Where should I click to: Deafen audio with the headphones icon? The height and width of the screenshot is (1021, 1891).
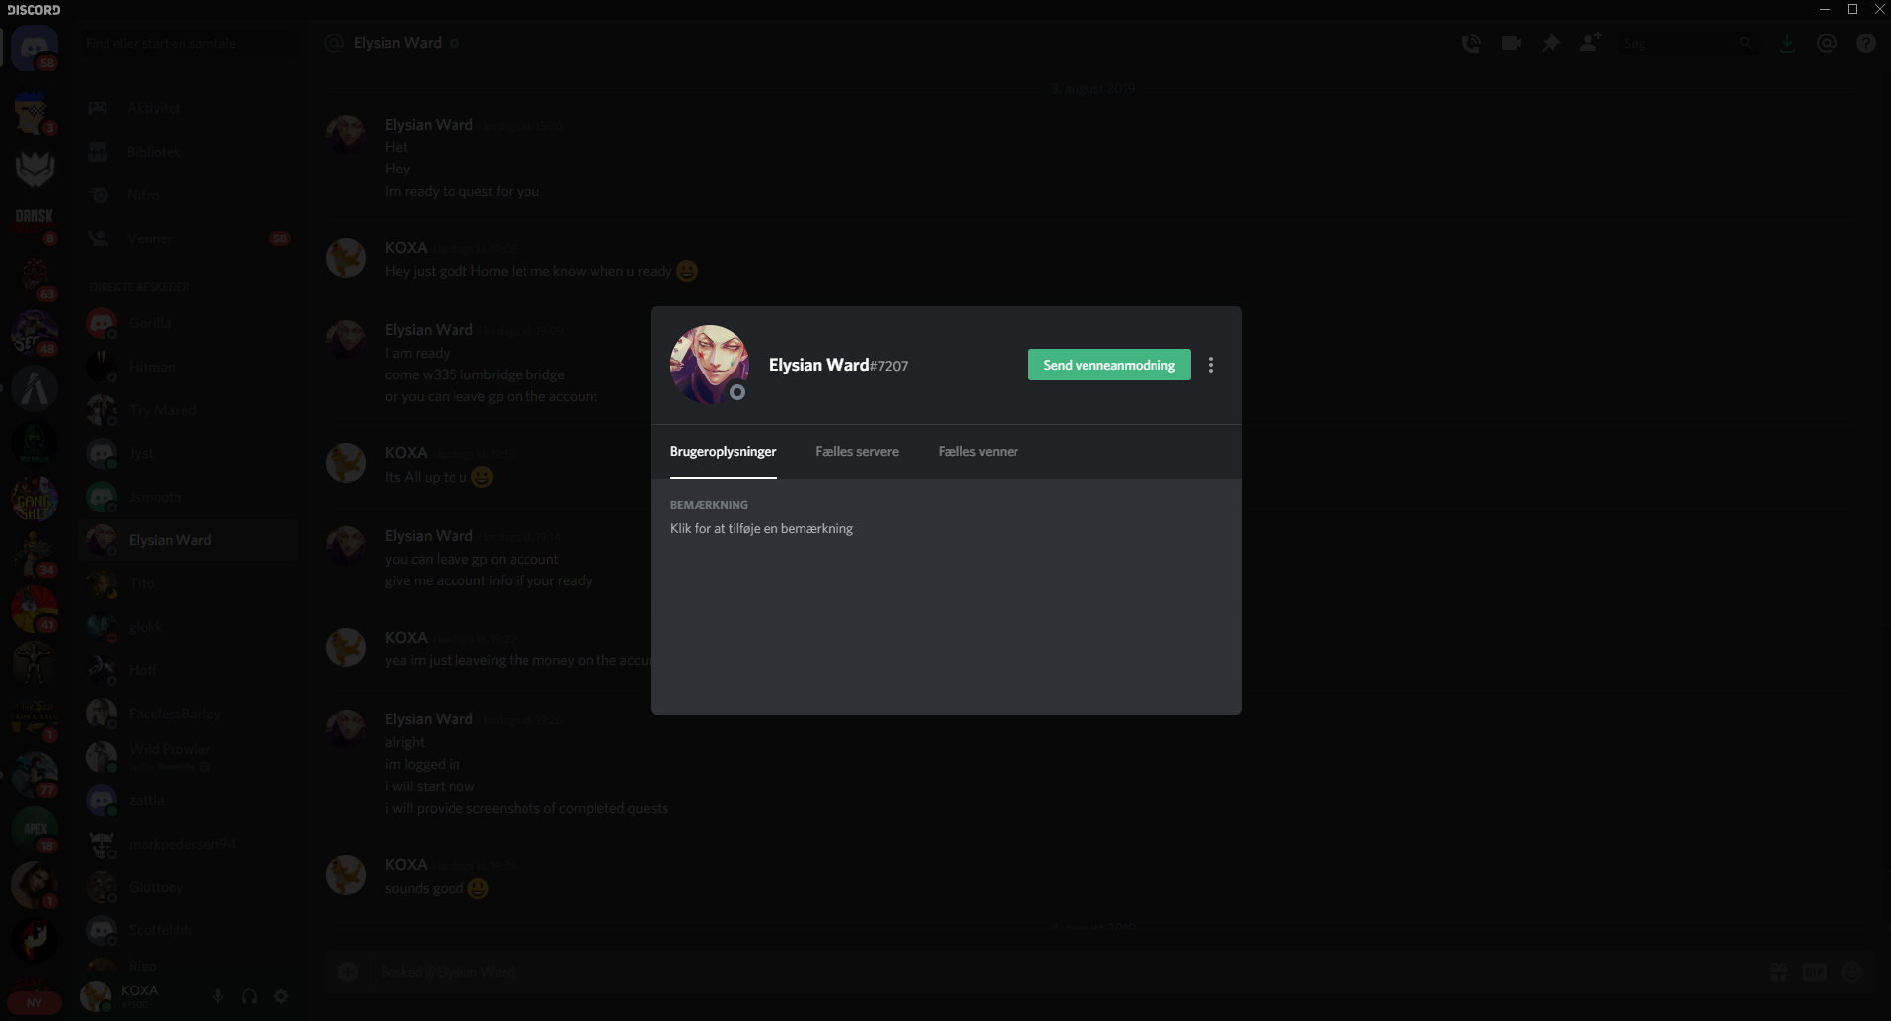tap(249, 996)
